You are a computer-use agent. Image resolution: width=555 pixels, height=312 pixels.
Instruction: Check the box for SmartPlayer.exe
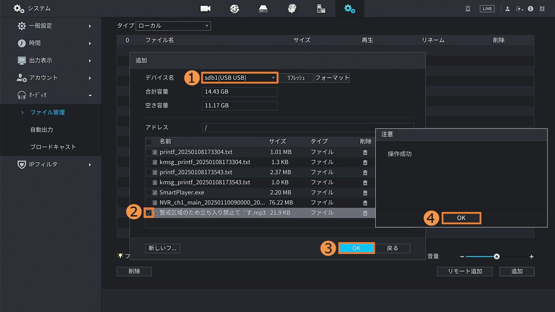coord(149,192)
